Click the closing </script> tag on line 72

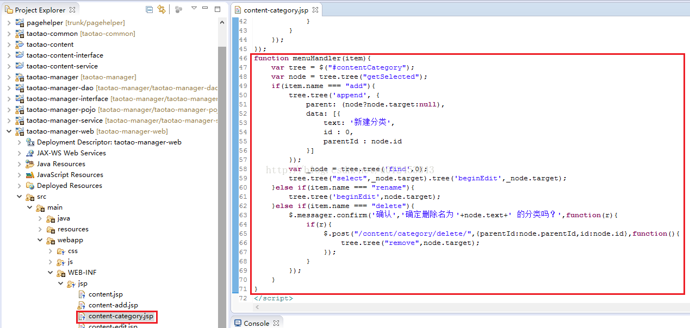pyautogui.click(x=273, y=298)
